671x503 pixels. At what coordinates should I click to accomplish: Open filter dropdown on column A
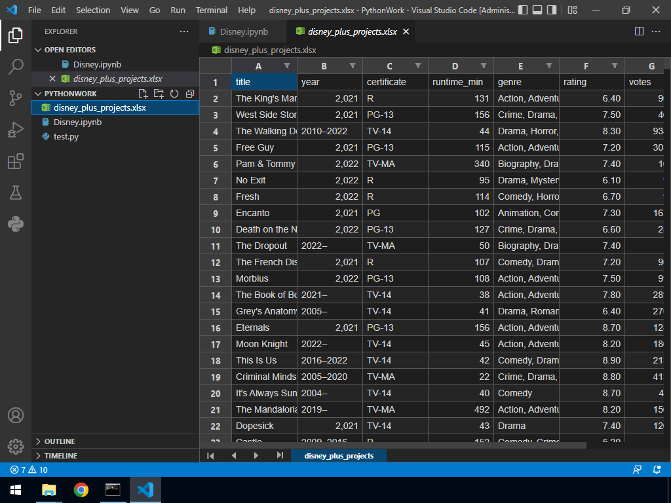(287, 65)
